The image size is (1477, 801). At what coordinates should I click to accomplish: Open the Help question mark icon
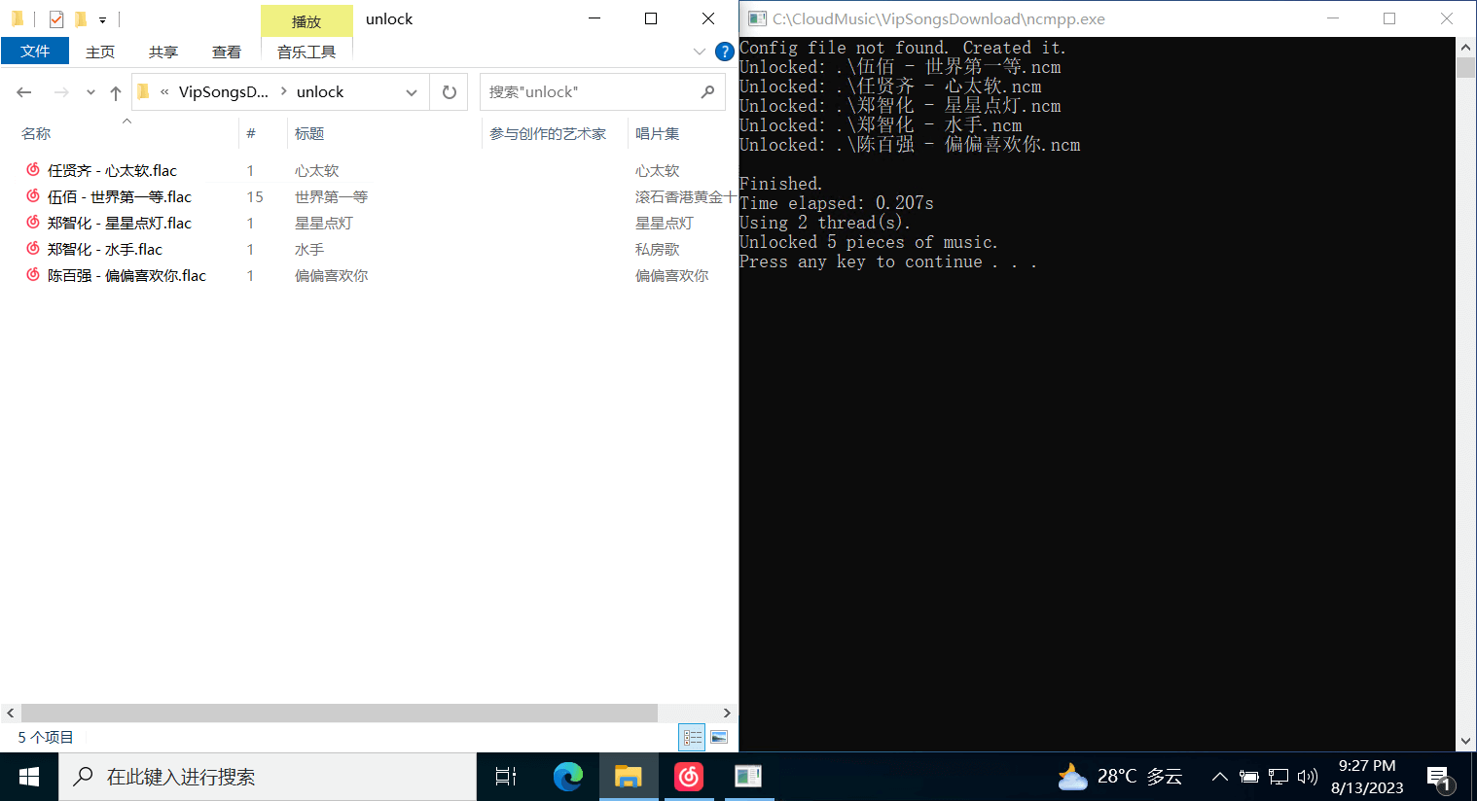[x=724, y=52]
